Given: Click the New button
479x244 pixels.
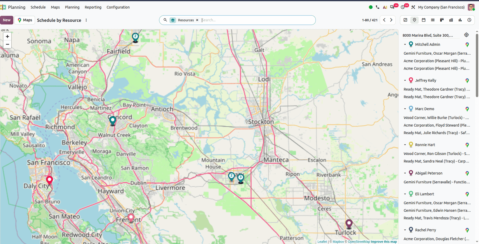Looking at the screenshot, I should point(7,20).
